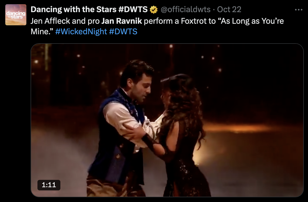Viewport: 308px width, 202px height.
Task: Follow the #WickedNight hashtag
Action: [81, 31]
